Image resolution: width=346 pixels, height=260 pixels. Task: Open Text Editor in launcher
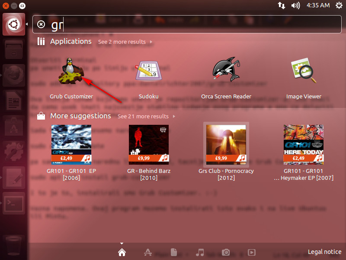(x=14, y=178)
